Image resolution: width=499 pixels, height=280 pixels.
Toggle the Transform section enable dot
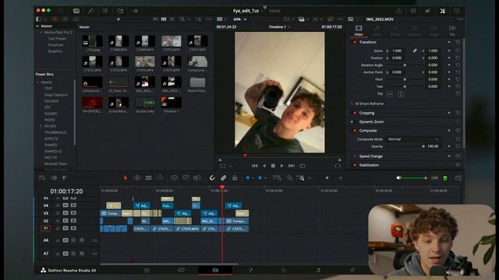pyautogui.click(x=354, y=42)
